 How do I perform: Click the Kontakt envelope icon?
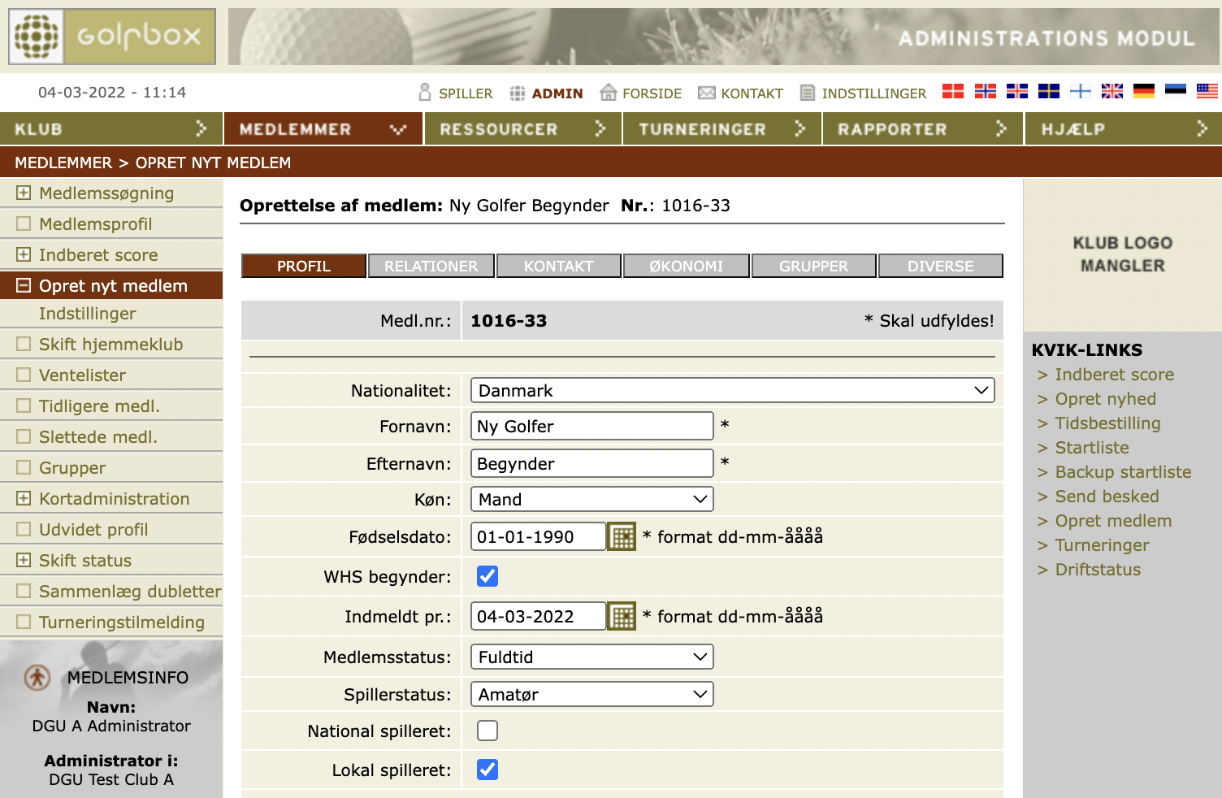pyautogui.click(x=707, y=93)
